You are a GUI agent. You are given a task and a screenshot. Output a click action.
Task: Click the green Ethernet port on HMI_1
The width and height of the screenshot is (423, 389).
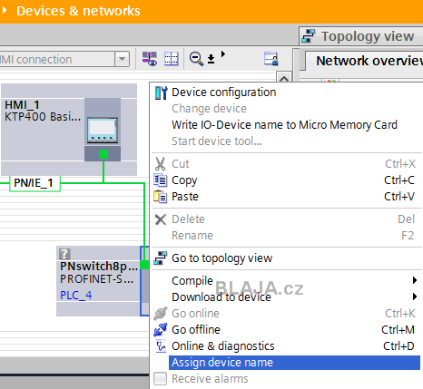point(103,154)
